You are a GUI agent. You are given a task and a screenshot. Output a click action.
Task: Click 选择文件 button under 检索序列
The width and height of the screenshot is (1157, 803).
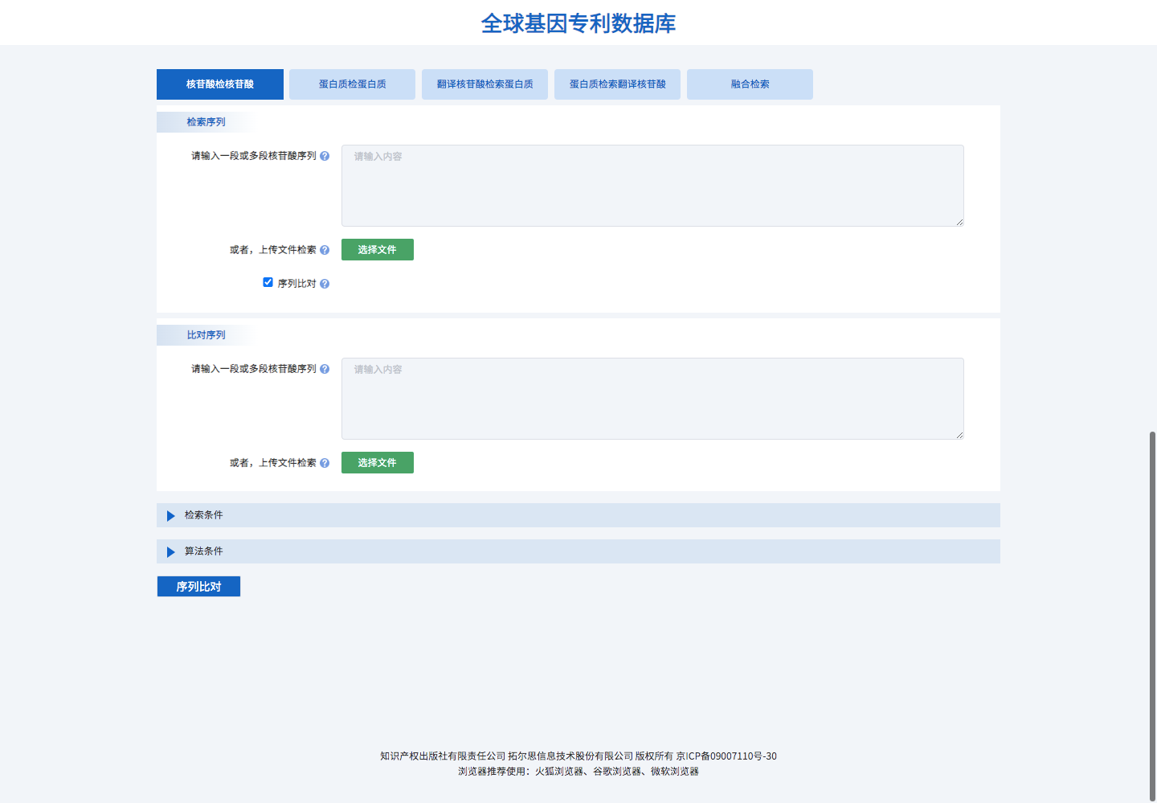click(377, 250)
